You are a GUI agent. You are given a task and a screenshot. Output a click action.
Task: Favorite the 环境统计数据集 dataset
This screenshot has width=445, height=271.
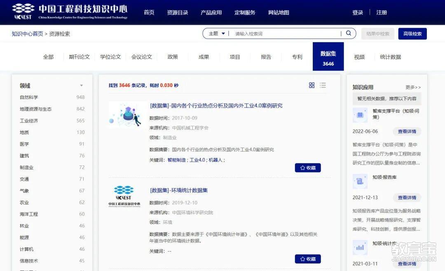click(x=308, y=259)
